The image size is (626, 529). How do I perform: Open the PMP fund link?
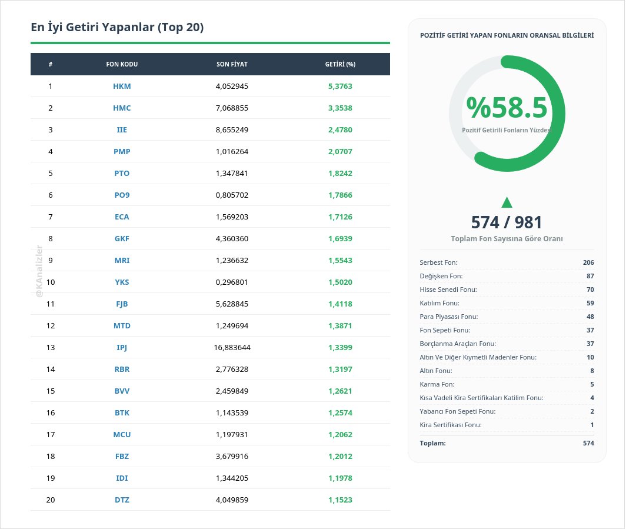(x=122, y=152)
